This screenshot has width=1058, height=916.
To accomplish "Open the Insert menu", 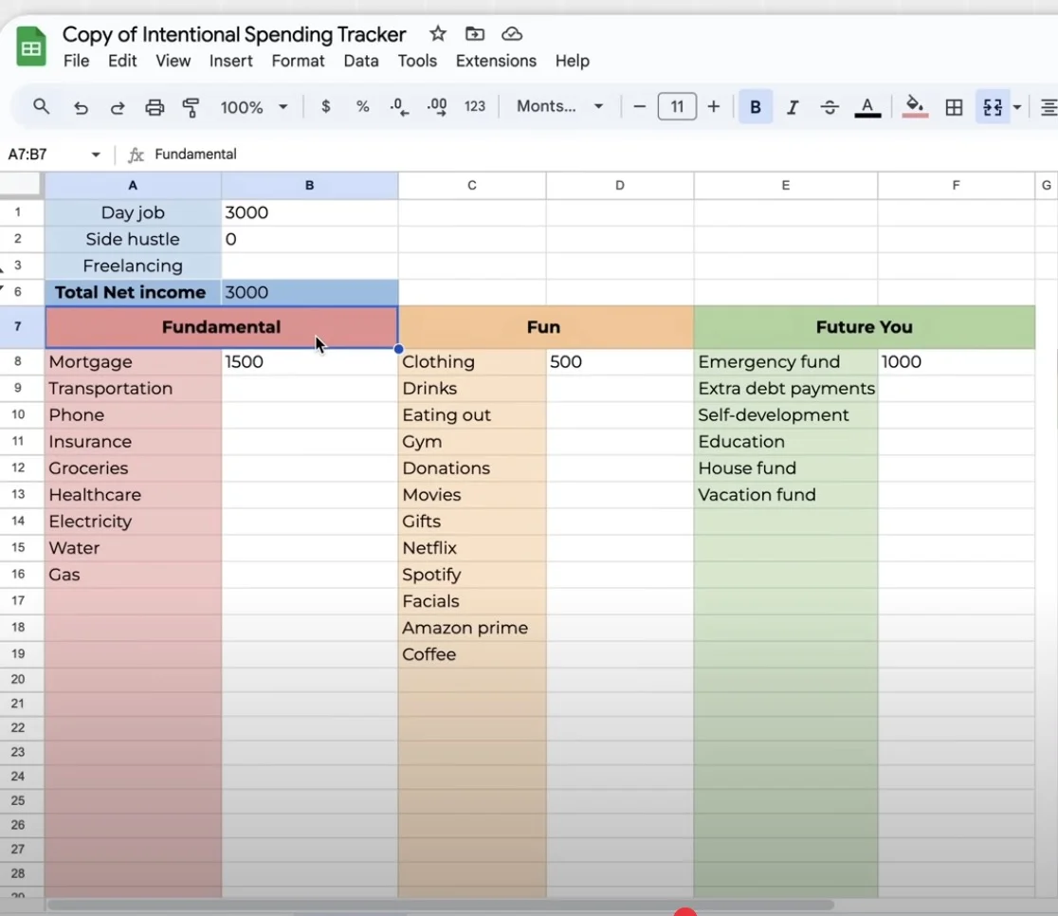I will (230, 61).
